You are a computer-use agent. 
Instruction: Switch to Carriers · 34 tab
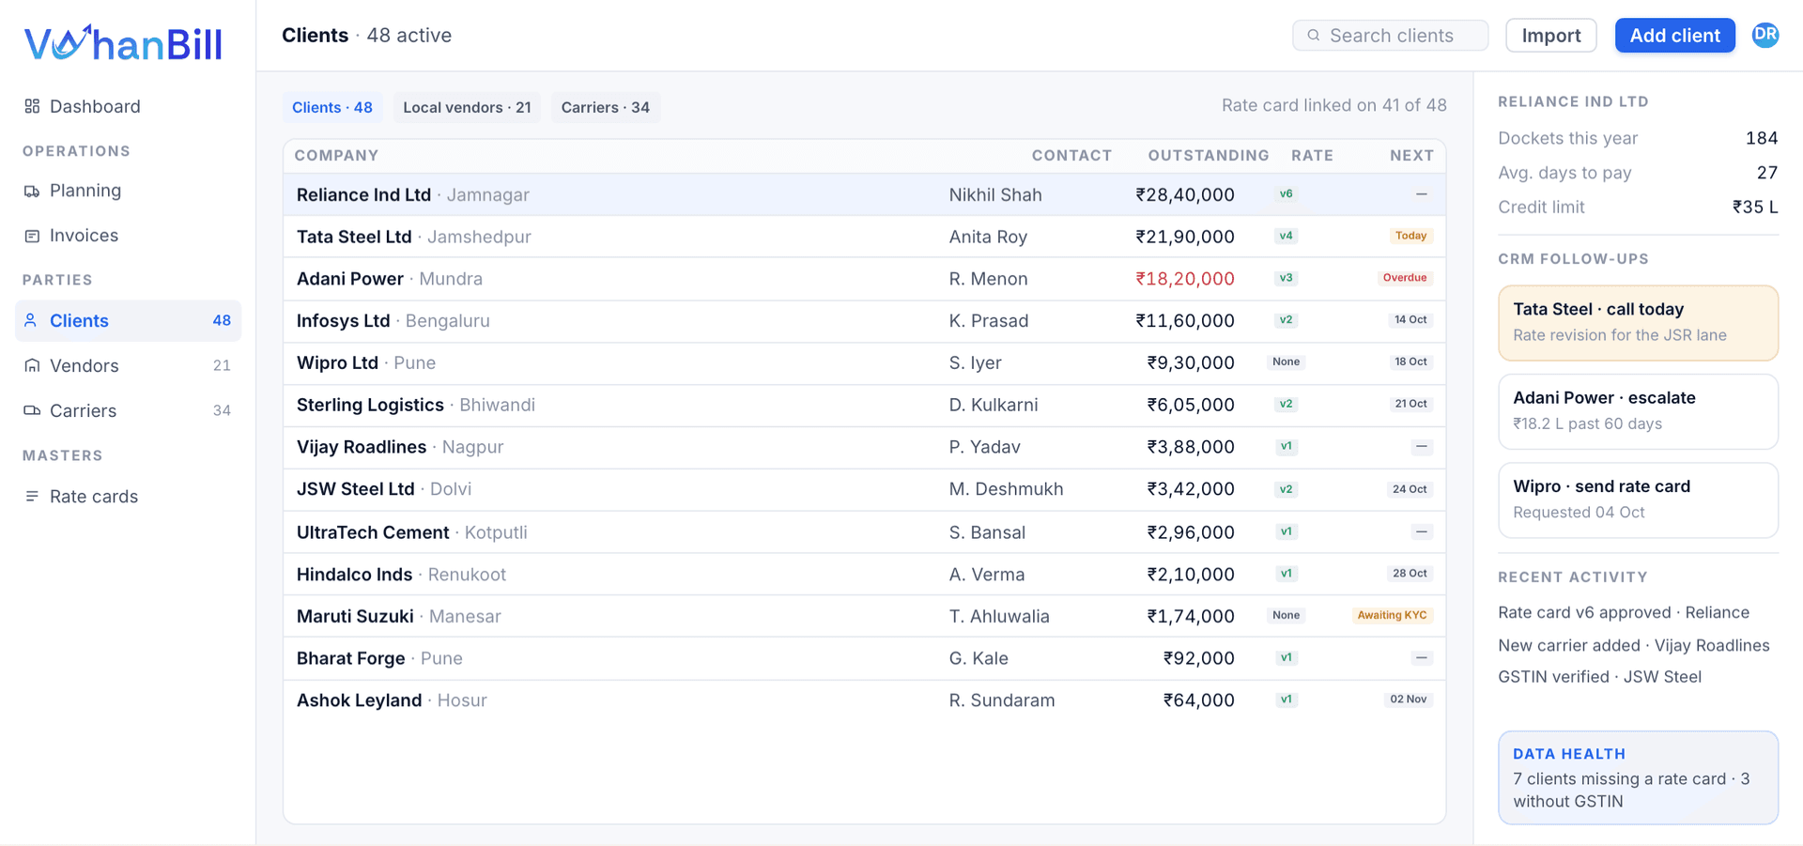(x=606, y=107)
